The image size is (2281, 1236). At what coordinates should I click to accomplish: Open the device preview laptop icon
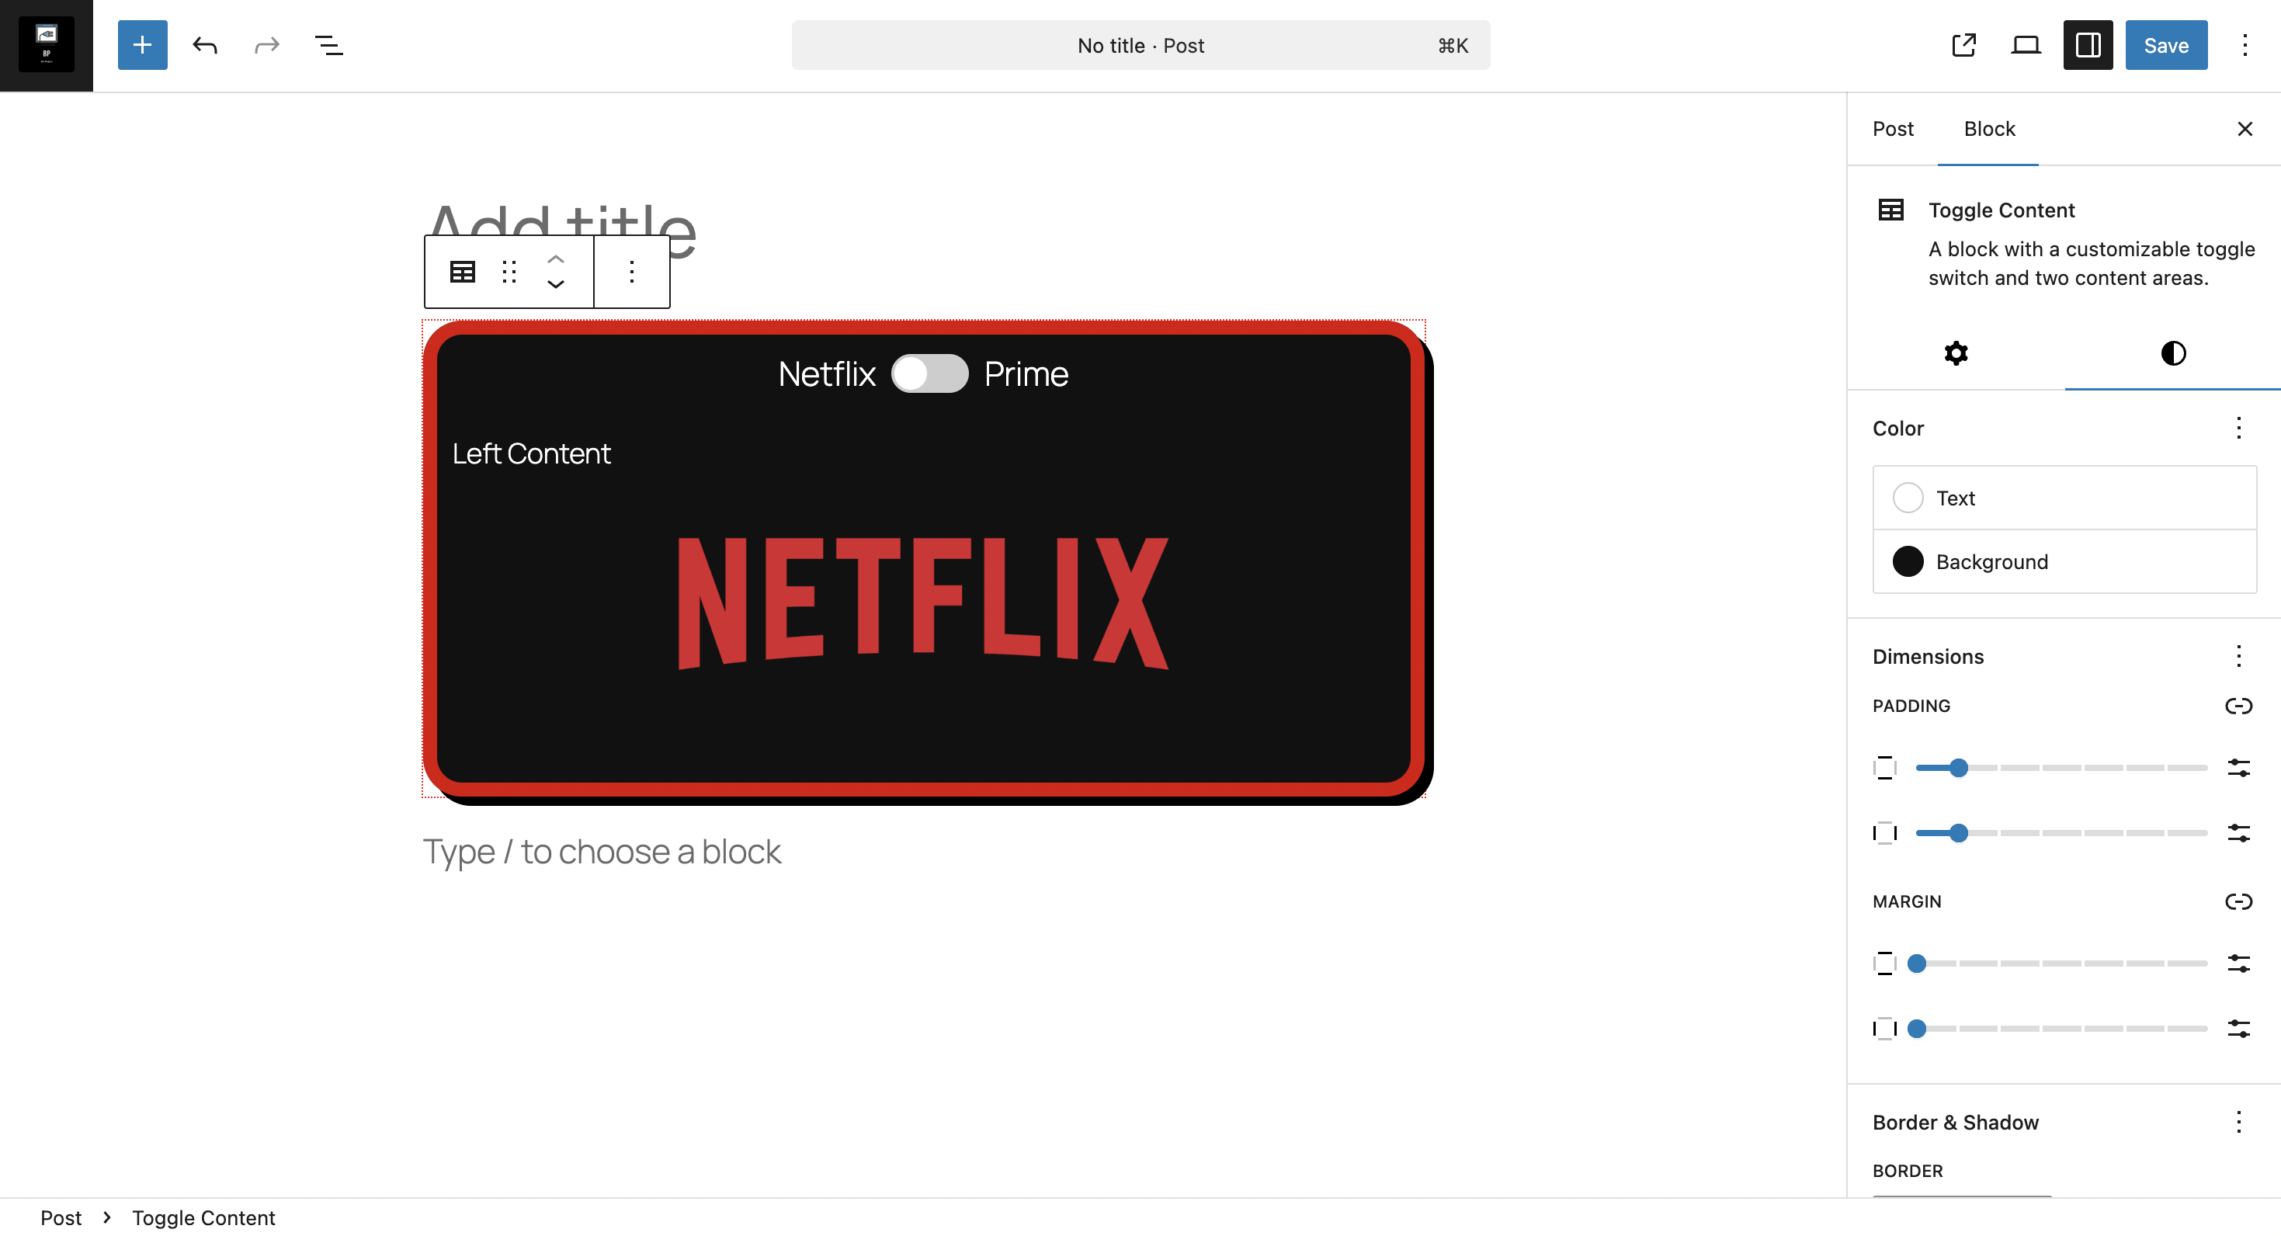click(x=2026, y=45)
